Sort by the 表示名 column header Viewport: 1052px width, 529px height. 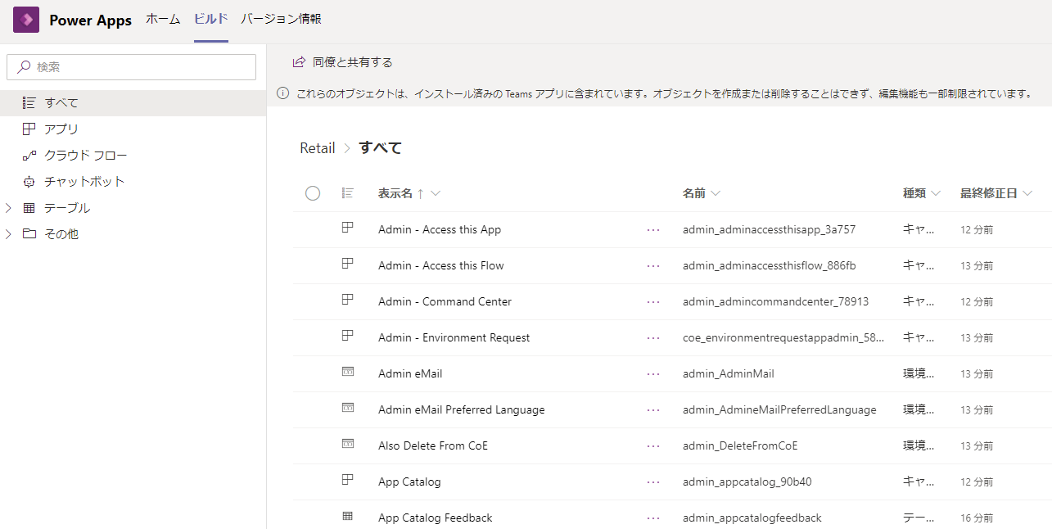[x=395, y=194]
